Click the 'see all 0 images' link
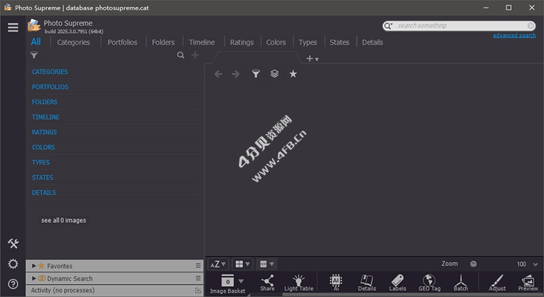Viewport: 544px width, 297px height. tap(63, 221)
